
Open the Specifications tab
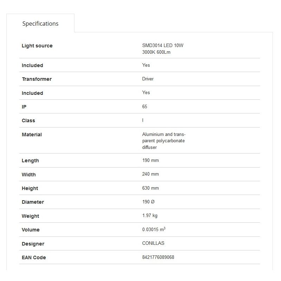click(x=40, y=24)
